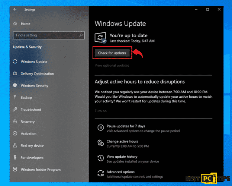This screenshot has height=186, width=232.
Task: Open Advanced options
Action: [120, 172]
